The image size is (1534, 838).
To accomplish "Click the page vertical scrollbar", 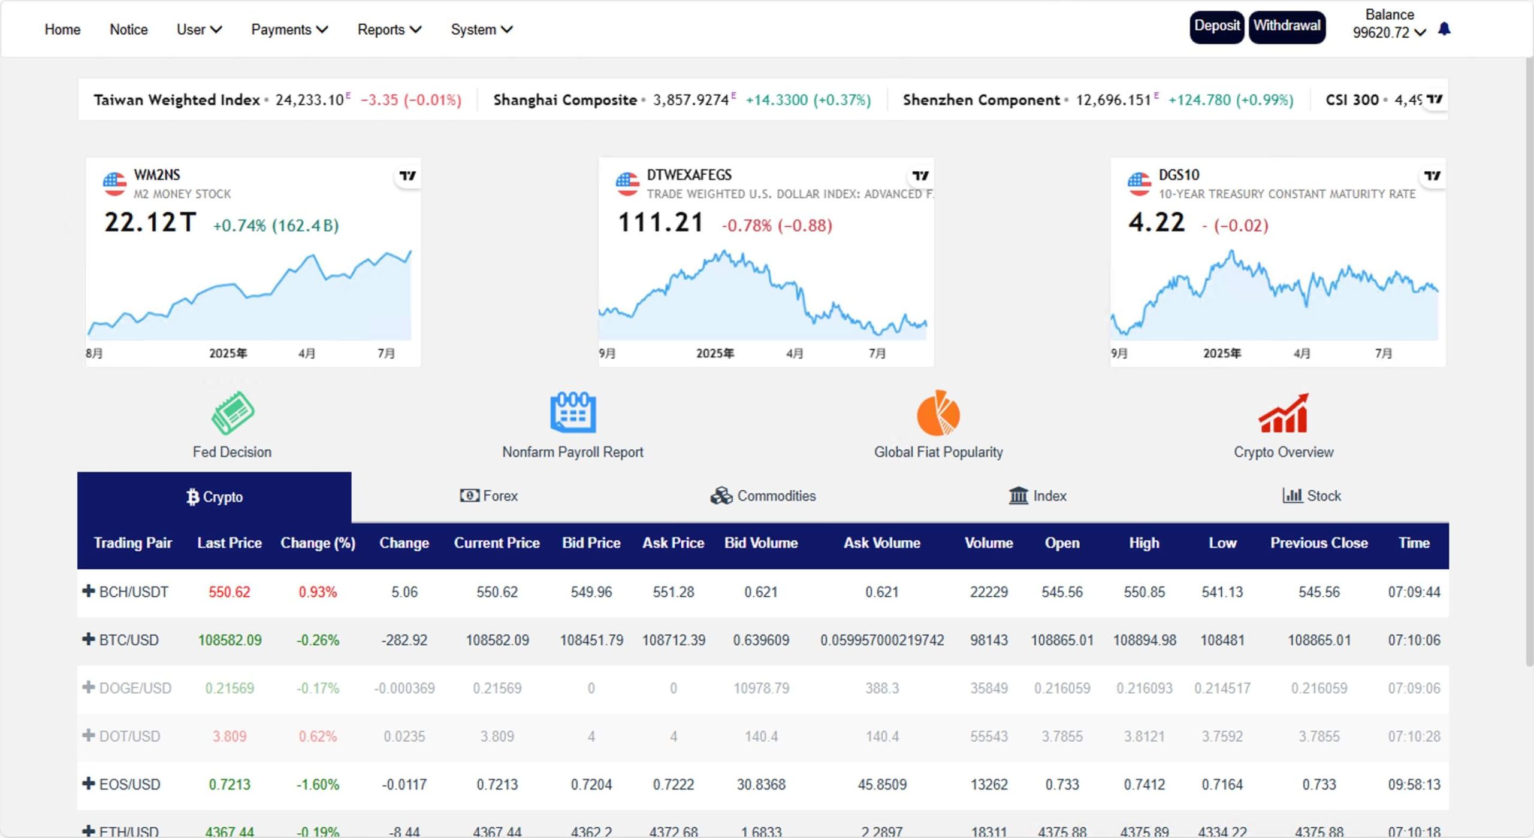I will tap(1529, 359).
